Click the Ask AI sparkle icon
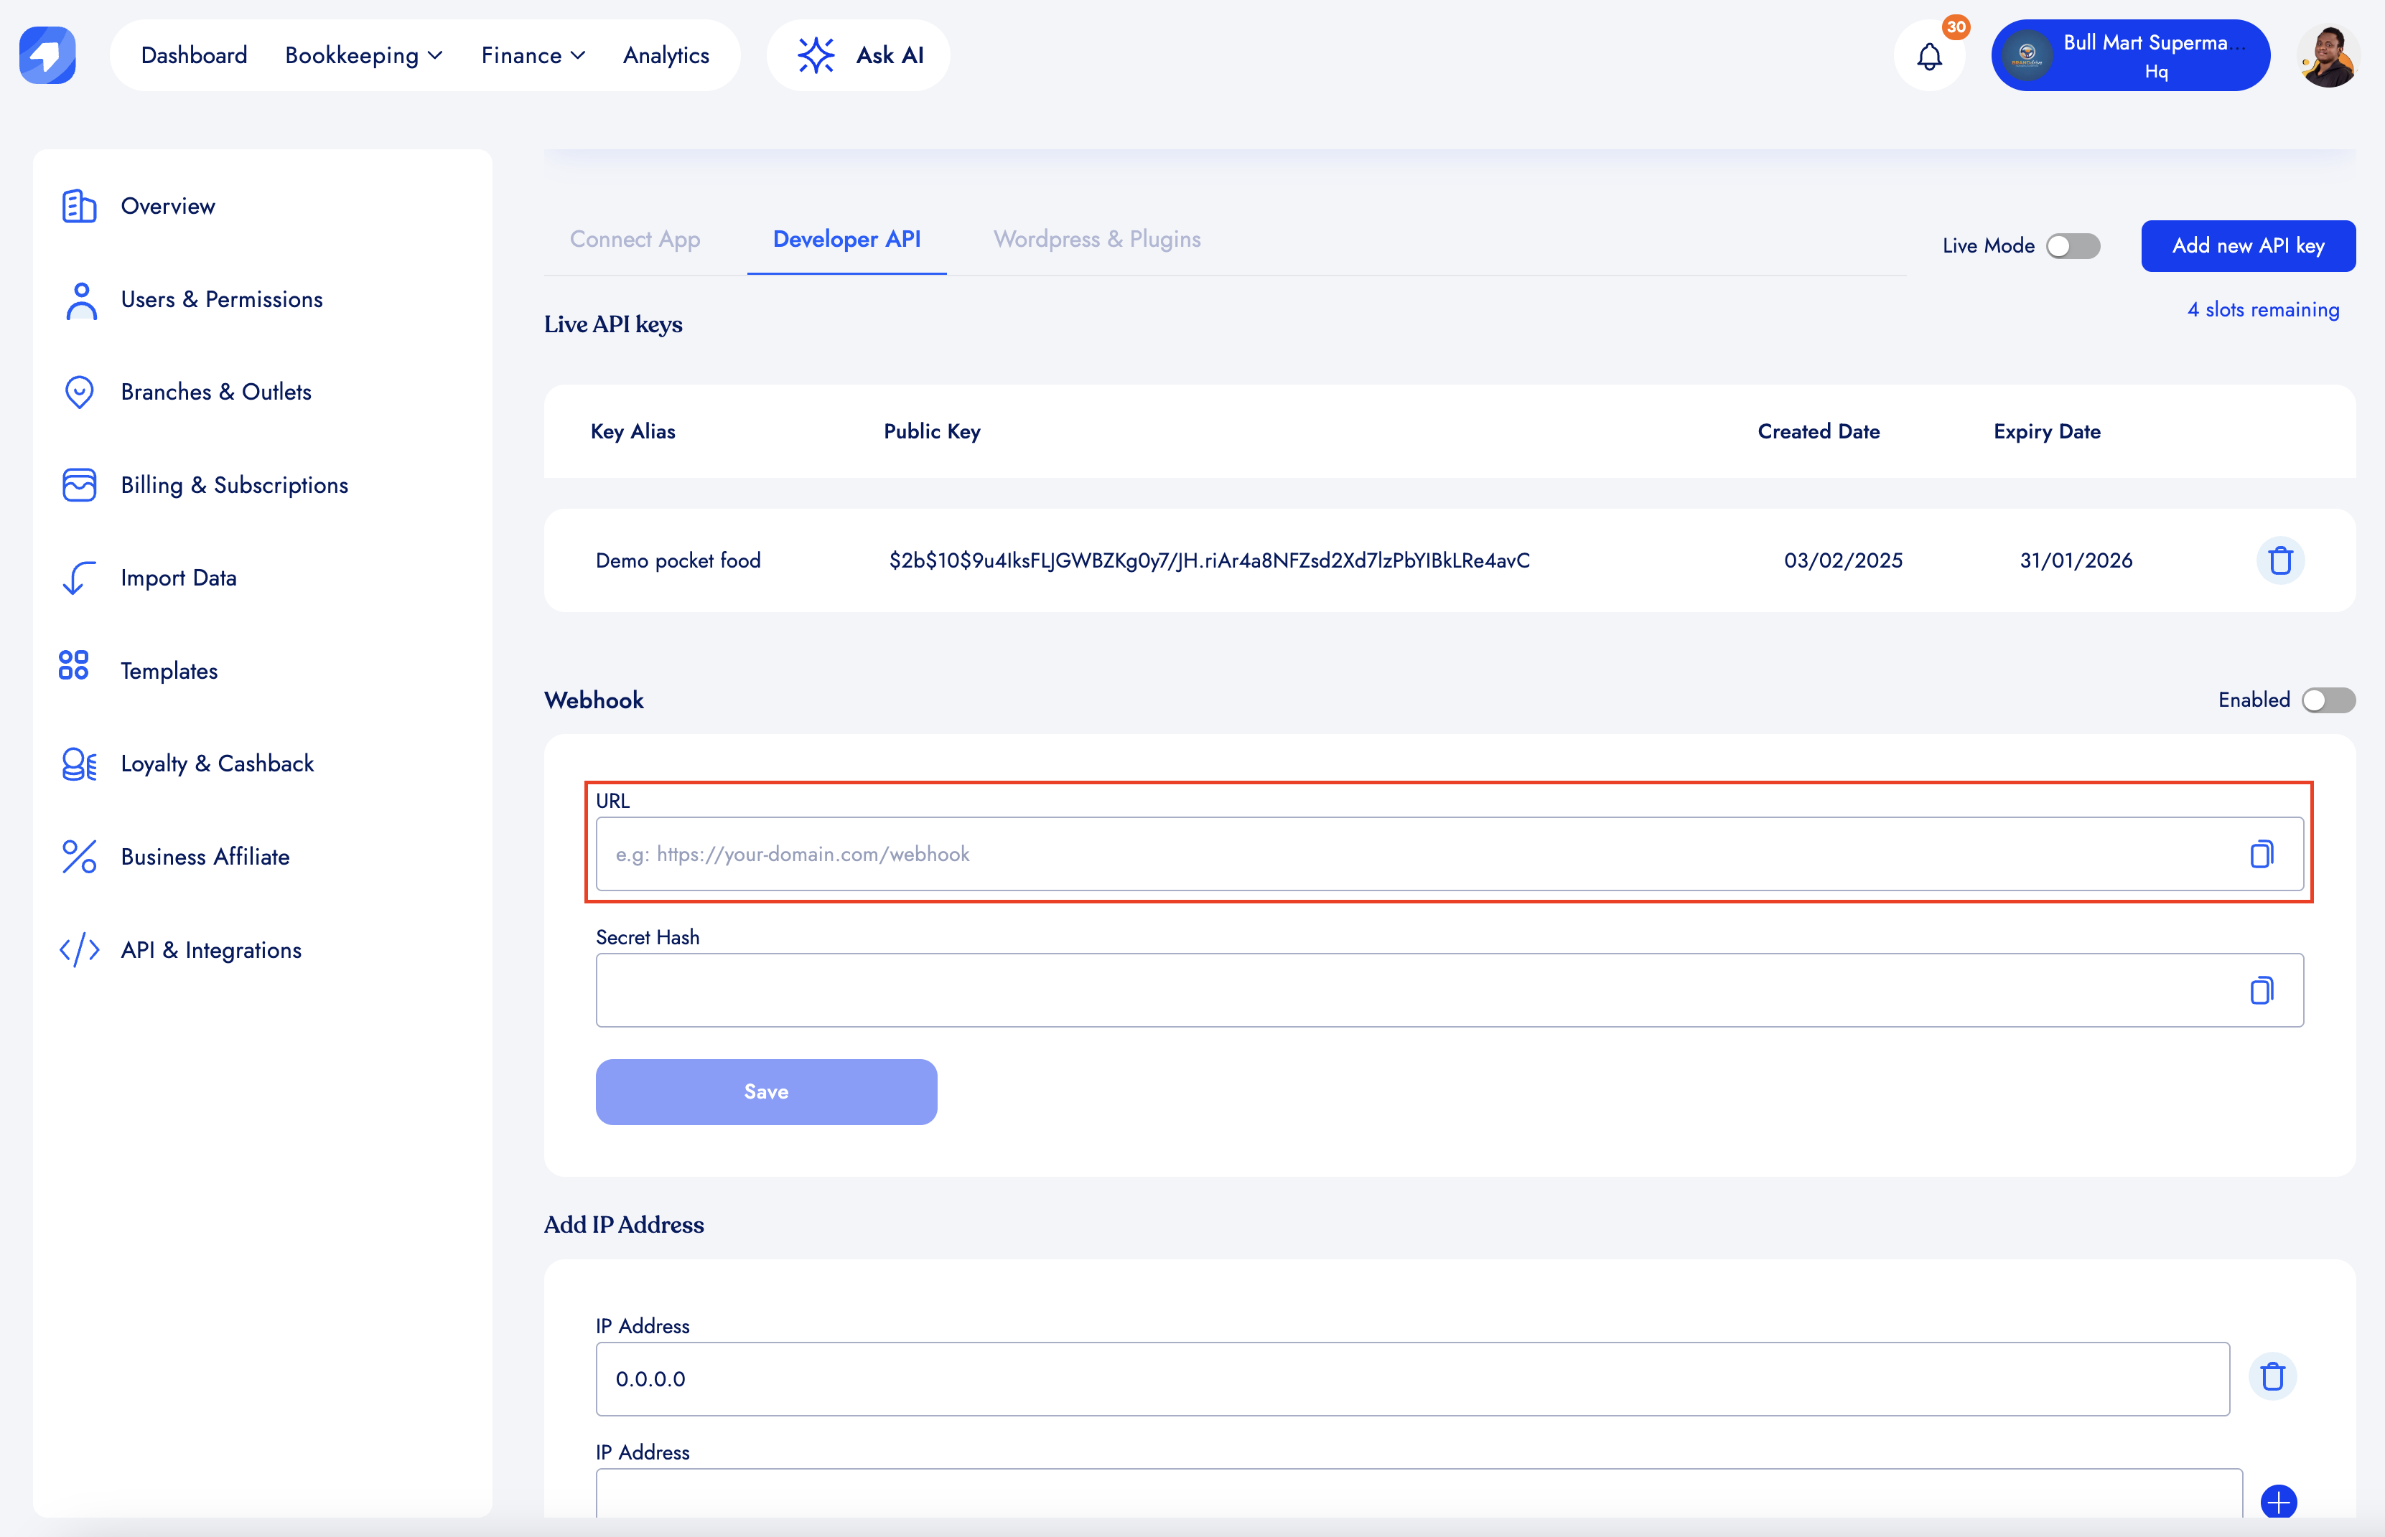Viewport: 2385px width, 1537px height. 816,55
